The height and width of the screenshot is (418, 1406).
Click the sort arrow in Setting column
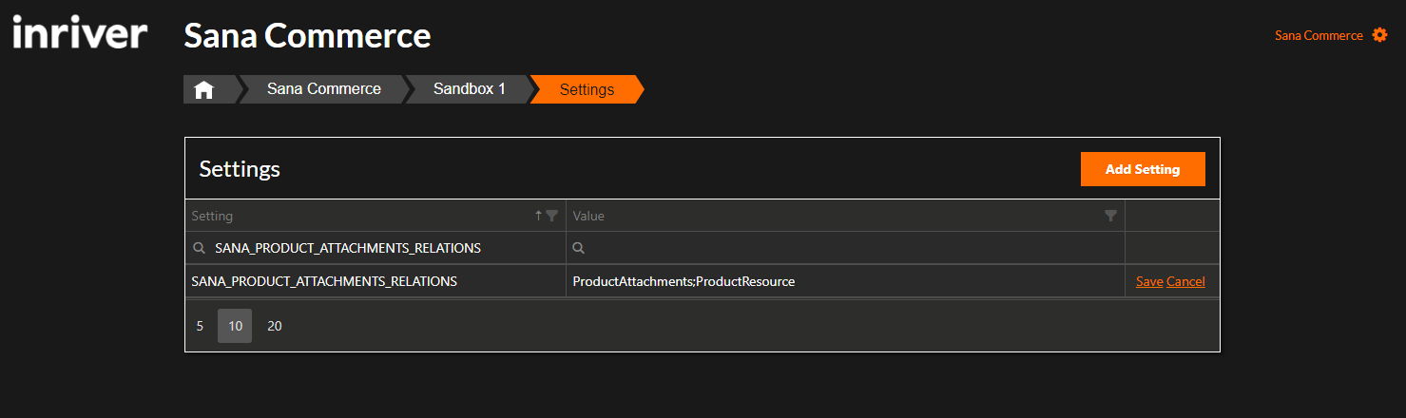point(538,216)
